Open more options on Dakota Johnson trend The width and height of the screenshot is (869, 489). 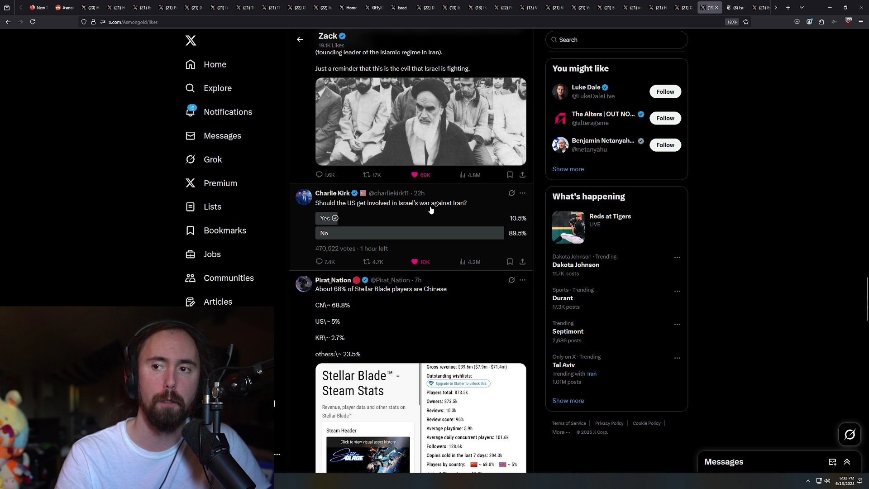coord(677,257)
